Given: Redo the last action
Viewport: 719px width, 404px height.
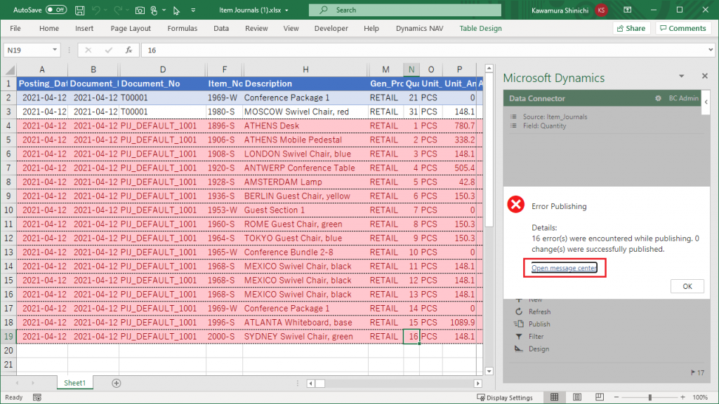Looking at the screenshot, I should point(118,10).
